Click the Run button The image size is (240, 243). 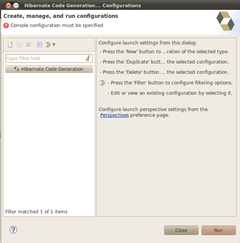coord(218,230)
